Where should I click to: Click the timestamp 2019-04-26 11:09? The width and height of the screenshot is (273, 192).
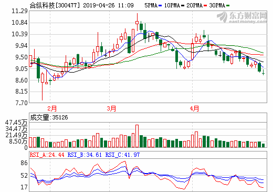coord(108,5)
